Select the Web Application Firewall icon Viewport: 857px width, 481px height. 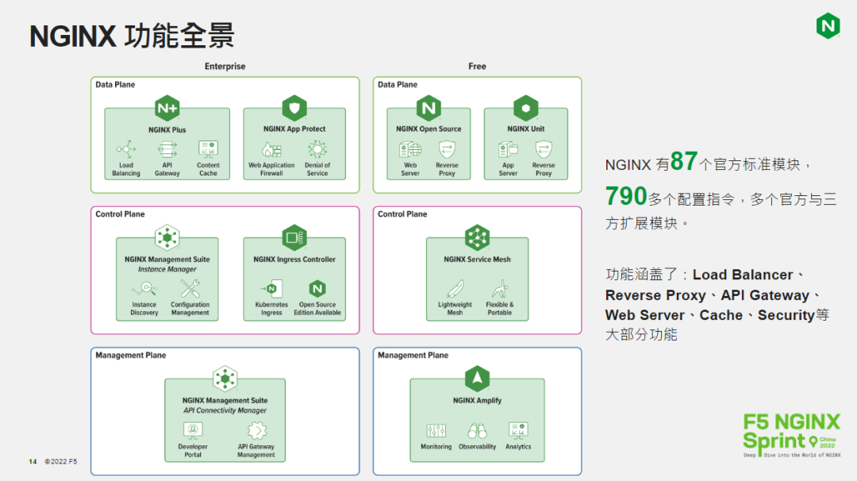tap(271, 149)
